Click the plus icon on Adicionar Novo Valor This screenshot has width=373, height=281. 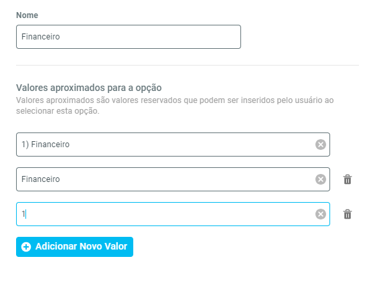(x=26, y=247)
